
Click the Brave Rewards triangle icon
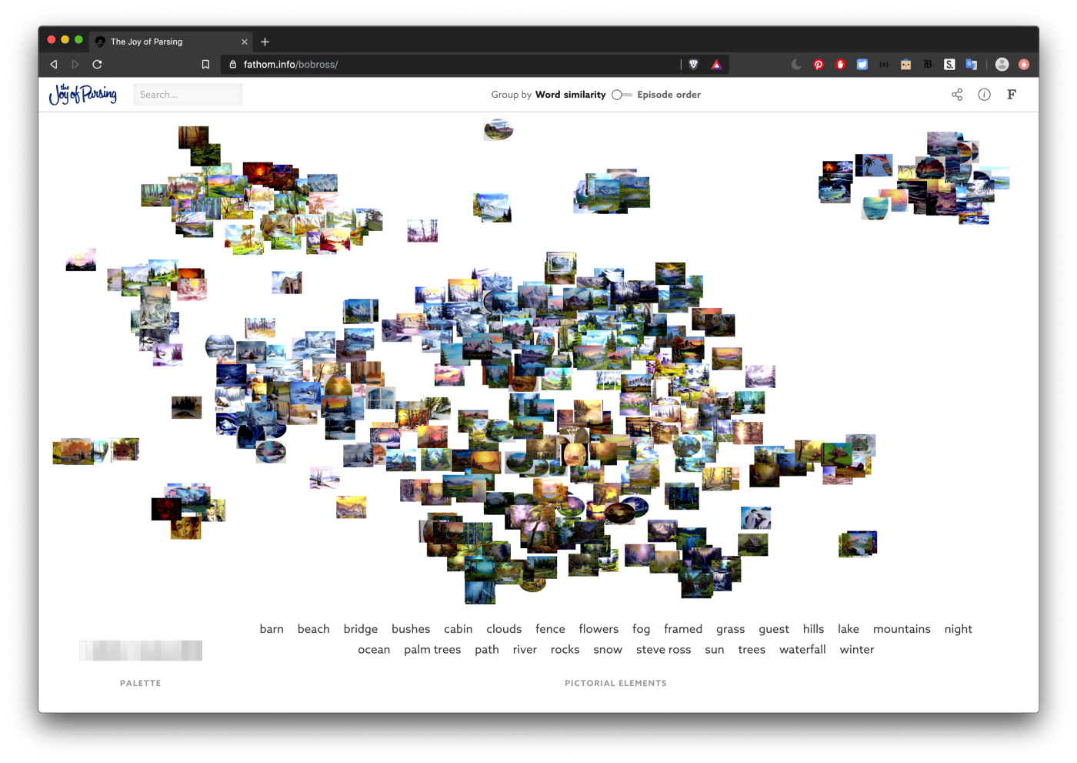[716, 65]
